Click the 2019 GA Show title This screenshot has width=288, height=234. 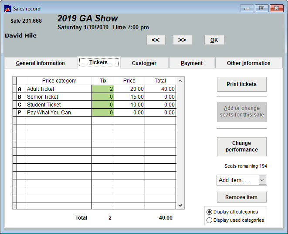coord(88,18)
